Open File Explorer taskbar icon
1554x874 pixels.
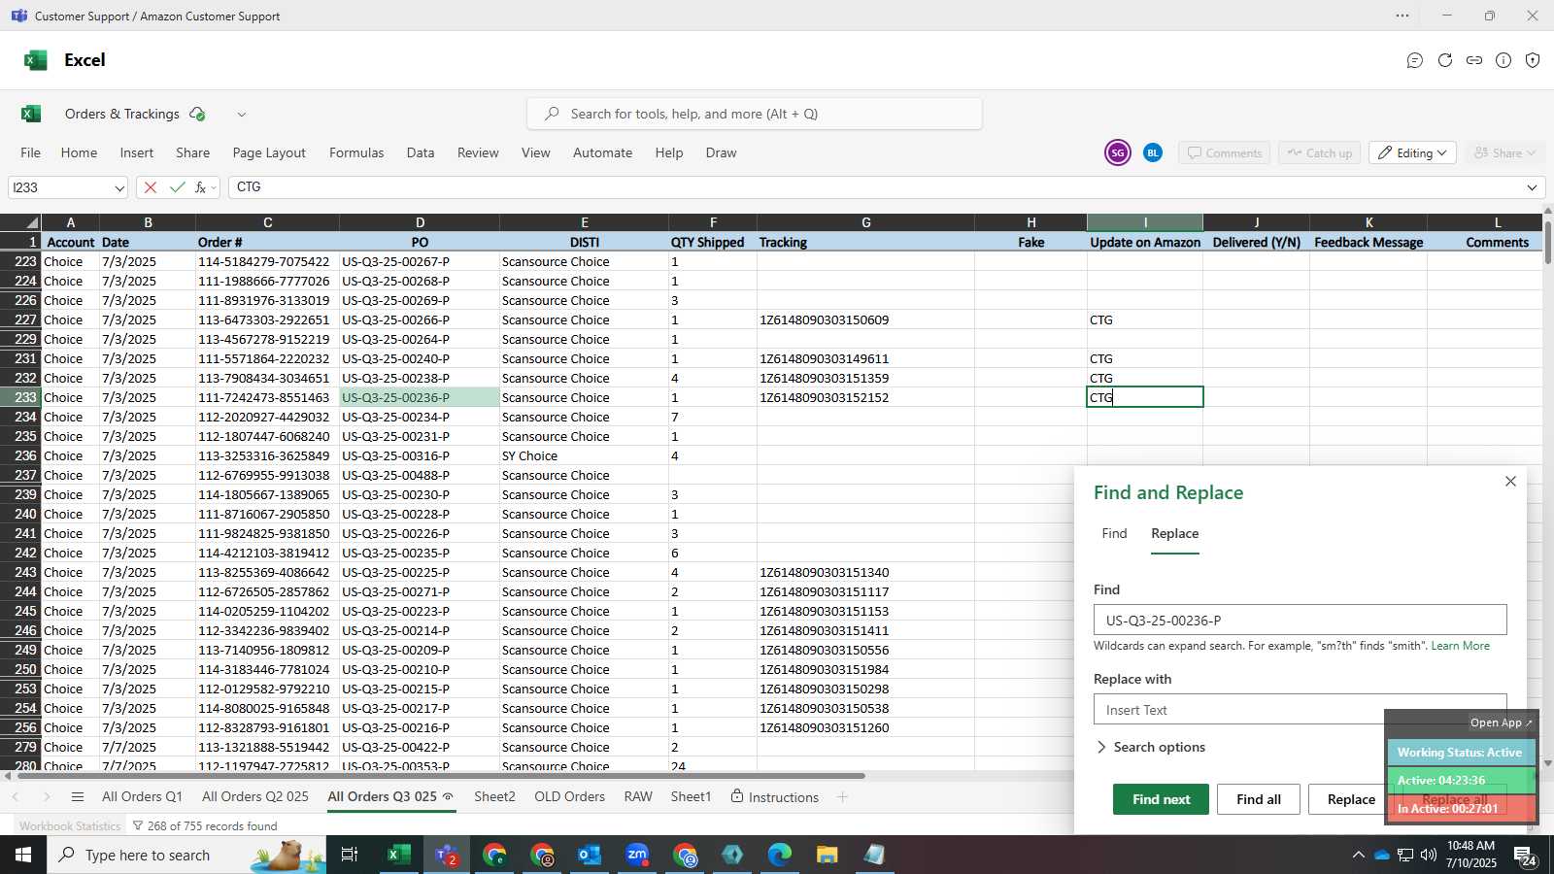pos(827,855)
